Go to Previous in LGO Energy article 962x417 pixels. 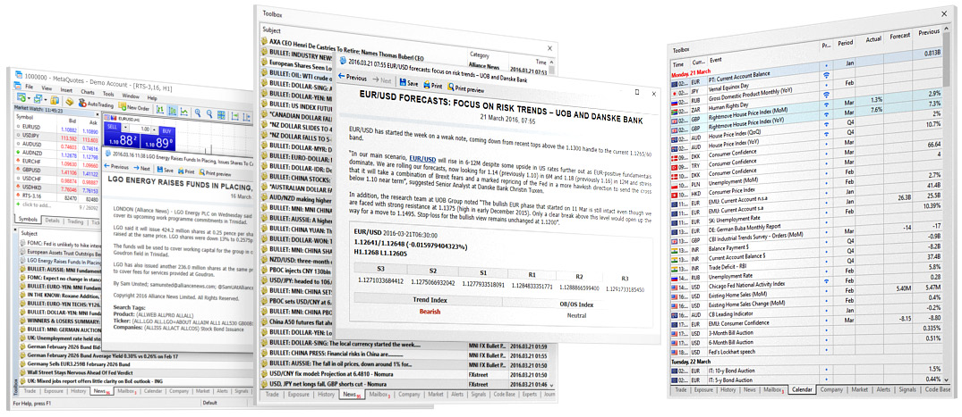[116, 167]
